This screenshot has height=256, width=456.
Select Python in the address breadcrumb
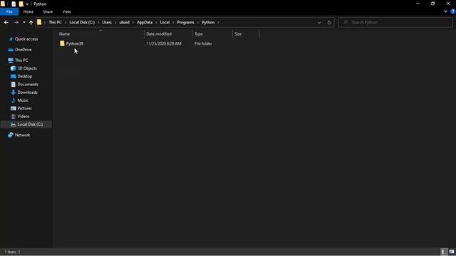(208, 22)
